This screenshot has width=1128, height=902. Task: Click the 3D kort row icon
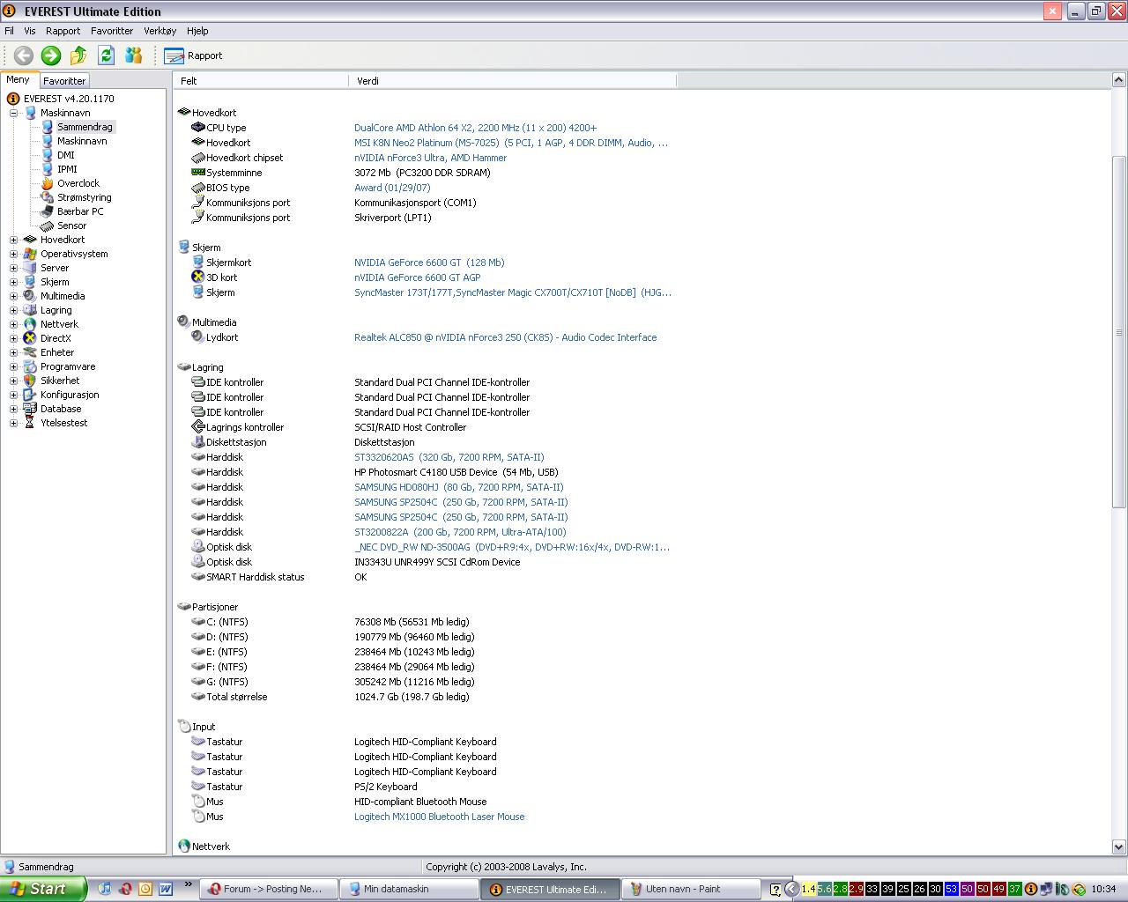(197, 277)
